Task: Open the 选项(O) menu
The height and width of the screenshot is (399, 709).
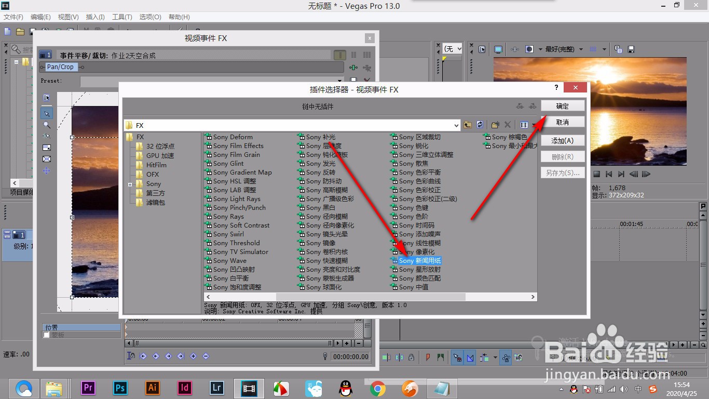Action: tap(150, 17)
